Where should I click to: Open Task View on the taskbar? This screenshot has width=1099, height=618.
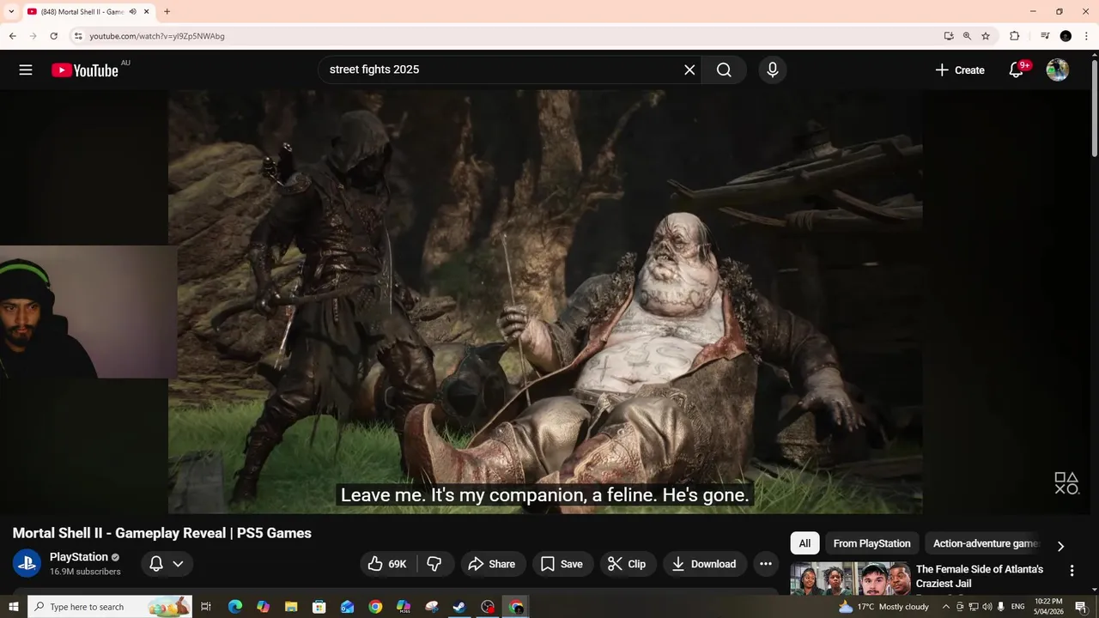point(206,607)
